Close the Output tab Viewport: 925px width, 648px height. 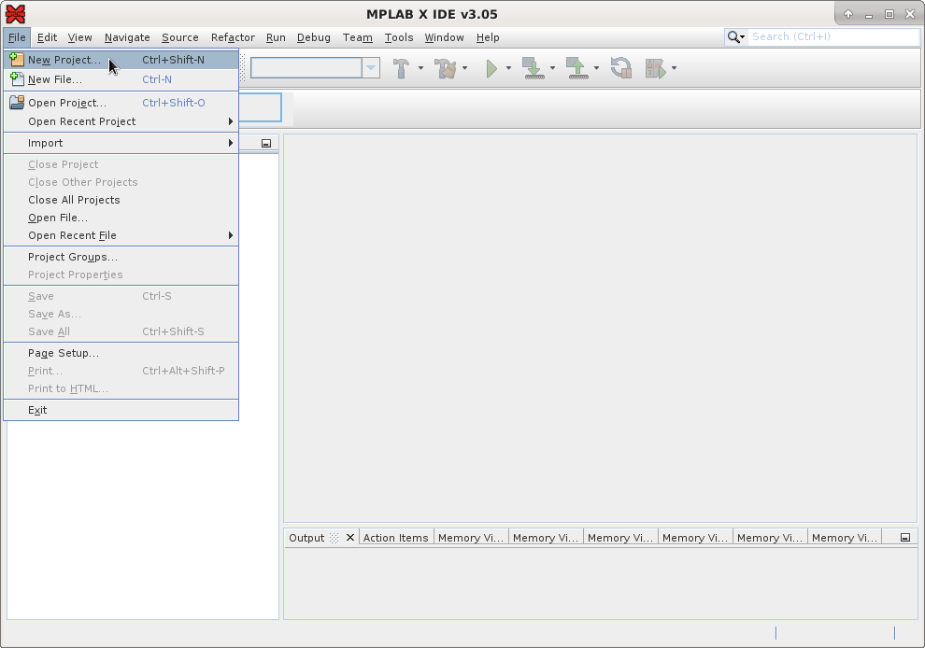(350, 538)
